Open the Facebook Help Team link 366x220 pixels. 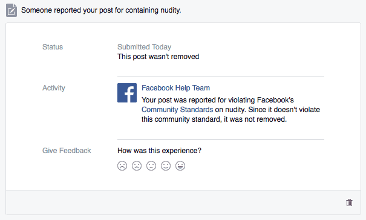[175, 88]
